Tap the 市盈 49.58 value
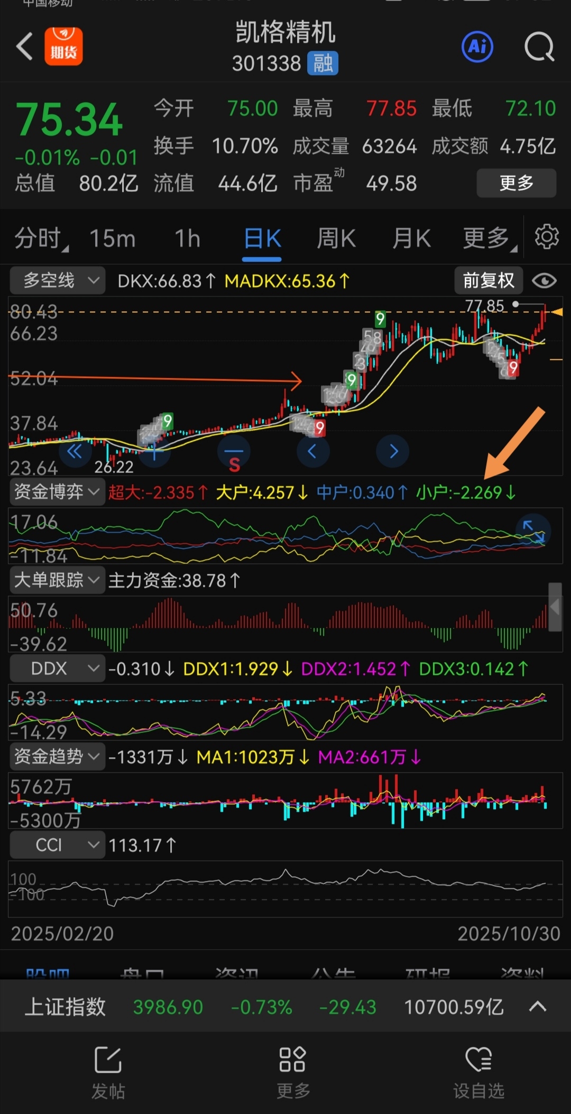Viewport: 571px width, 1114px height. point(391,183)
